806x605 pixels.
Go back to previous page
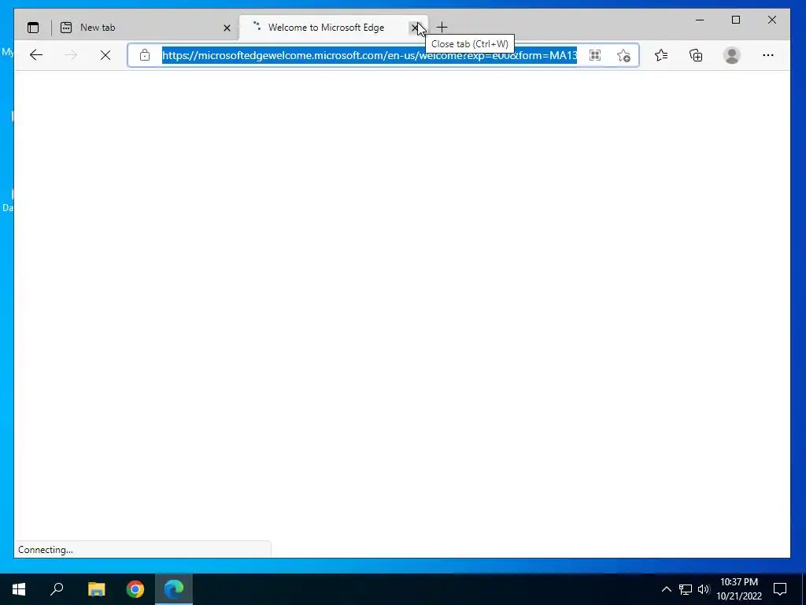tap(36, 55)
